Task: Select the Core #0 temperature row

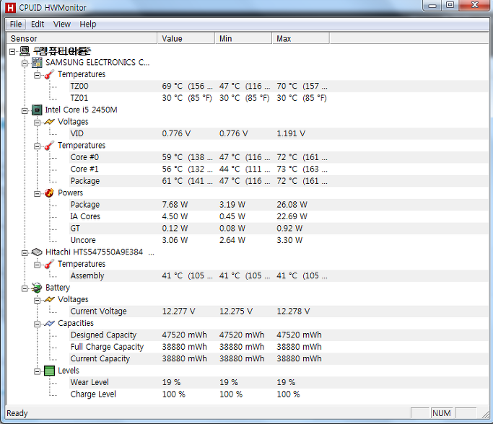Action: (x=279, y=157)
